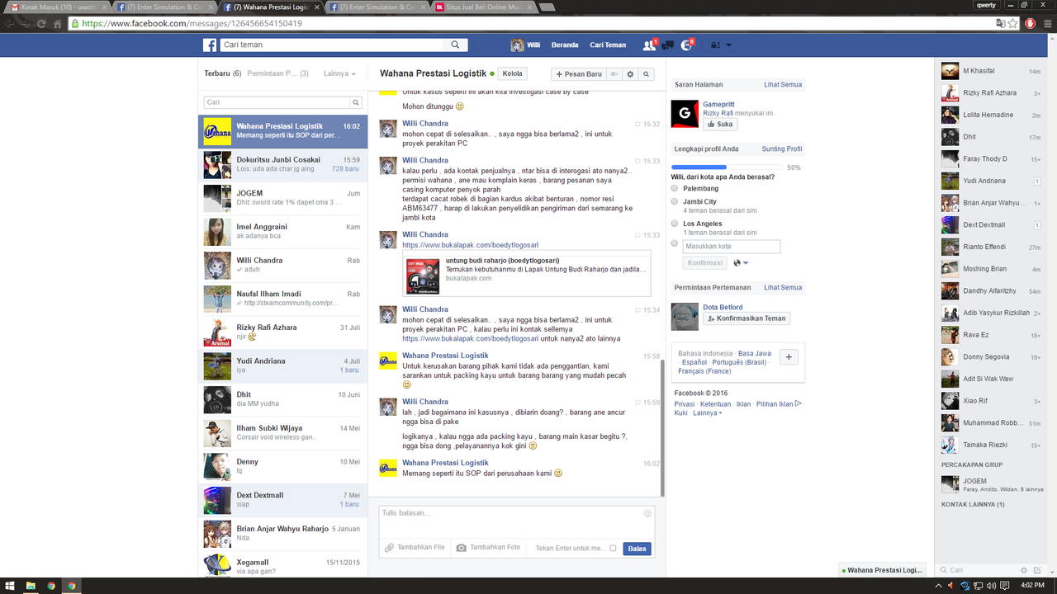Open chat with M Khasifal

992,71
